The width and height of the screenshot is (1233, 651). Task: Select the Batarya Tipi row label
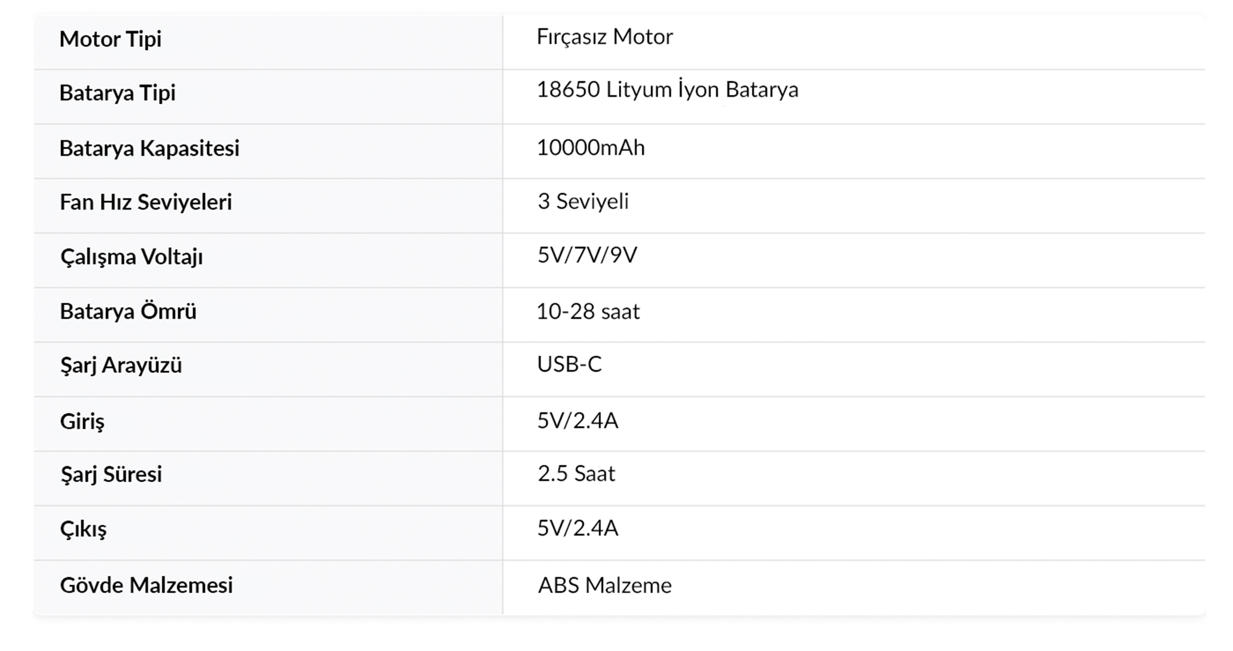click(117, 93)
